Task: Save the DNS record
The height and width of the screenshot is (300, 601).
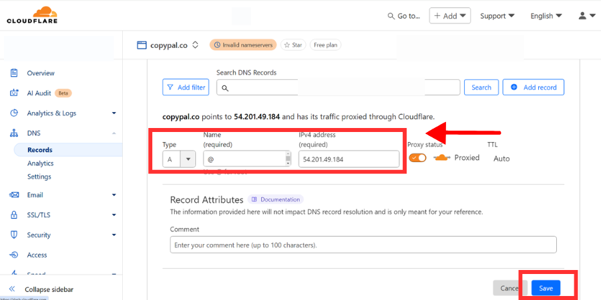Action: point(546,288)
